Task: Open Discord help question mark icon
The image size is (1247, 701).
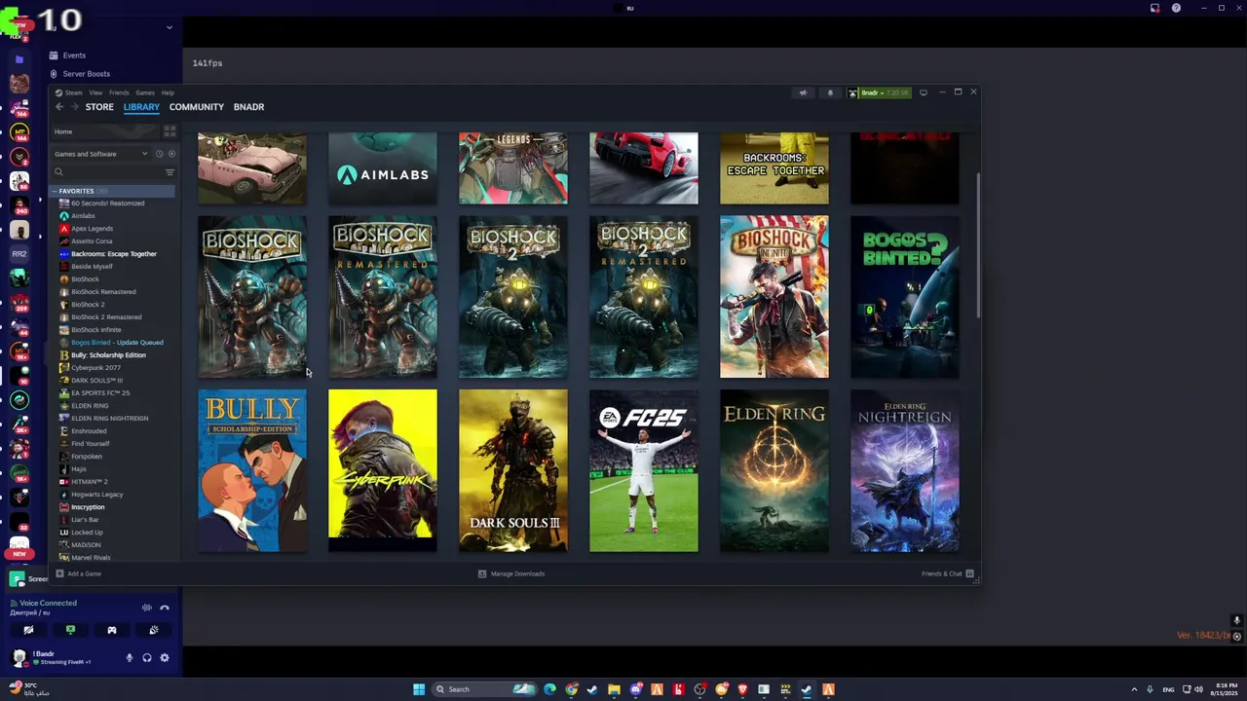Action: click(1176, 8)
